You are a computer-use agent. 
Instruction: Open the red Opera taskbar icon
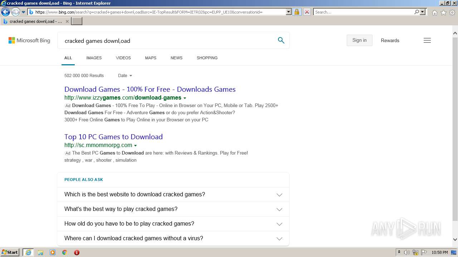pos(77,252)
